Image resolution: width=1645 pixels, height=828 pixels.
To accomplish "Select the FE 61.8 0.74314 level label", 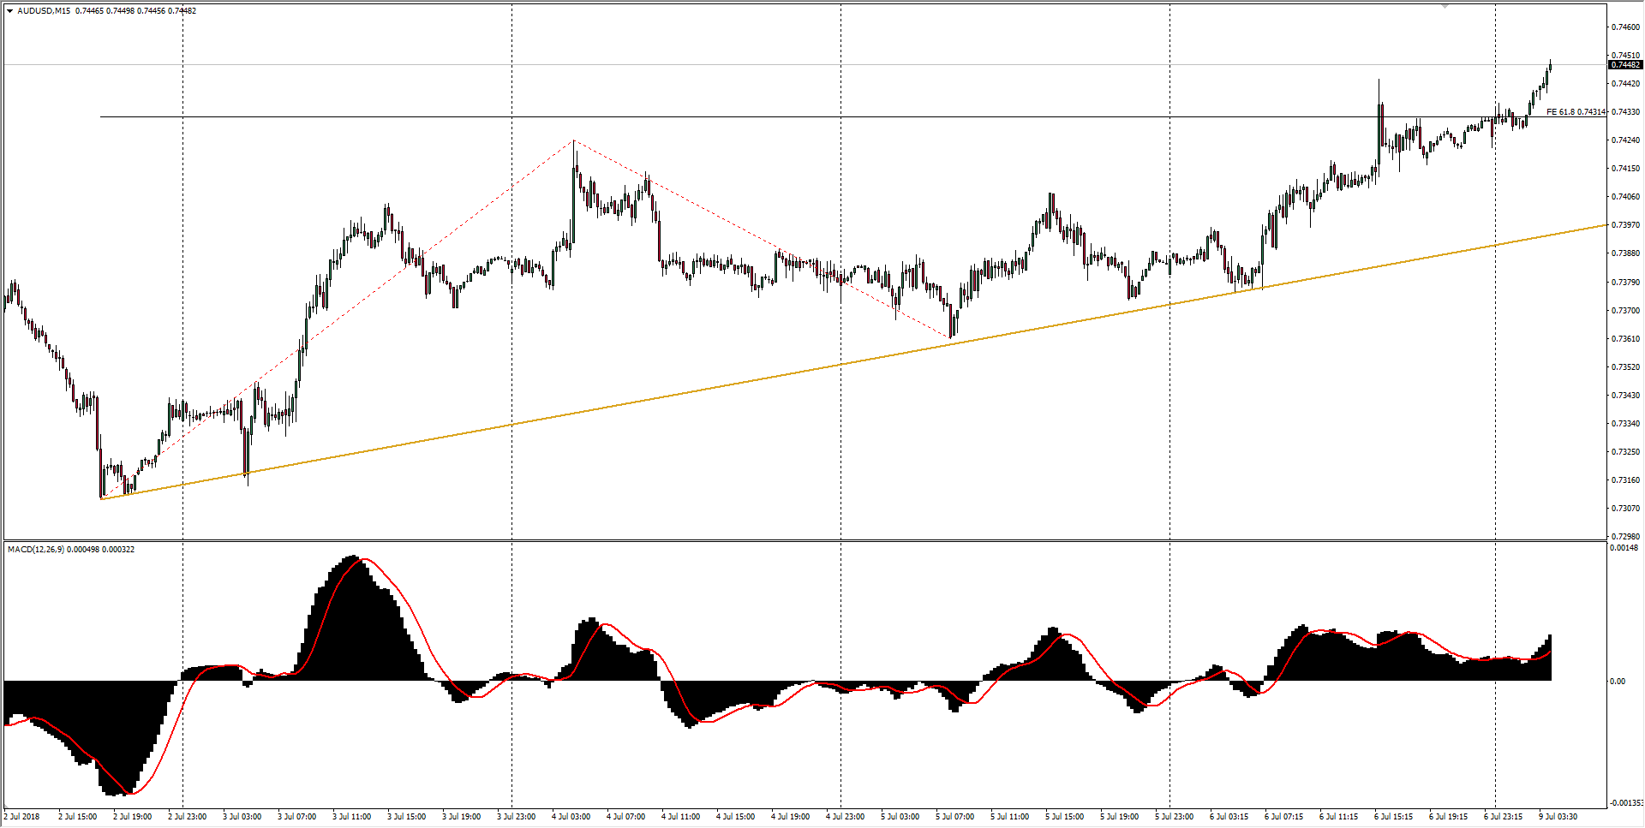I will 1575,112.
